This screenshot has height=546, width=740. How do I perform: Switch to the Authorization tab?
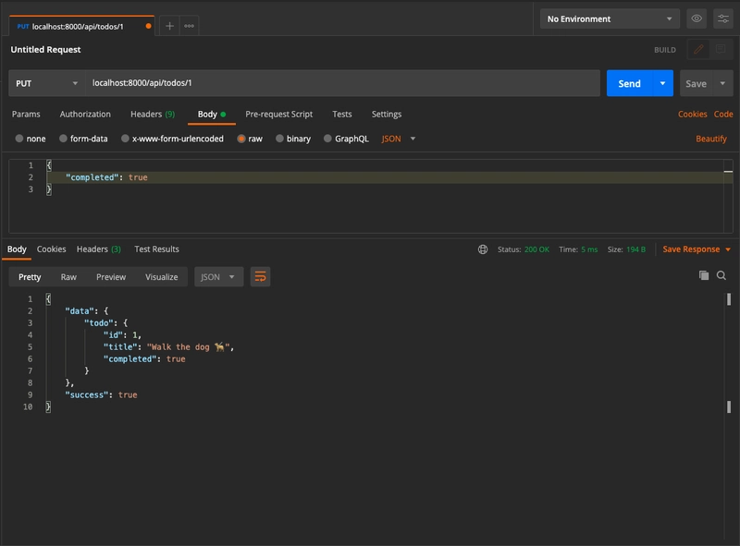[85, 115]
